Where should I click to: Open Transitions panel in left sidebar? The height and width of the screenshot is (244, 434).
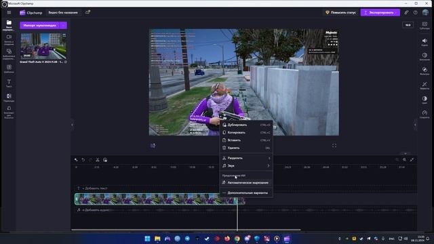[9, 98]
